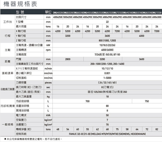Screen dimensions: 162x142
Task: Click the X軸行程 row label
Action: click(x=21, y=31)
